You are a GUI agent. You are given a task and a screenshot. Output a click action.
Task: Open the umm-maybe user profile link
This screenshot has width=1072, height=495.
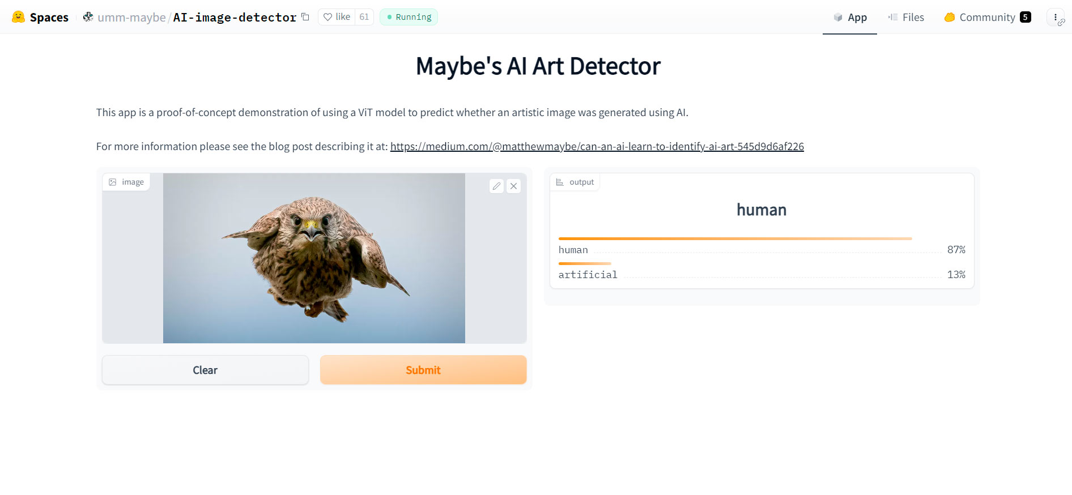coord(131,18)
